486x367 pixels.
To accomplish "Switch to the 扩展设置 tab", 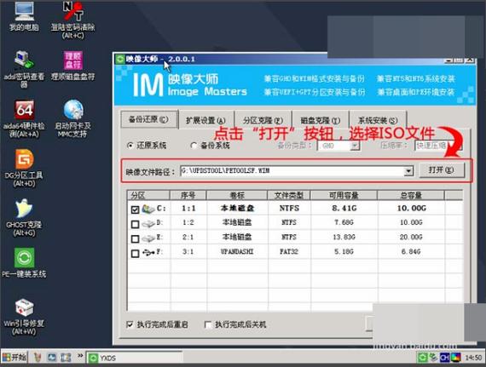I will click(x=205, y=120).
